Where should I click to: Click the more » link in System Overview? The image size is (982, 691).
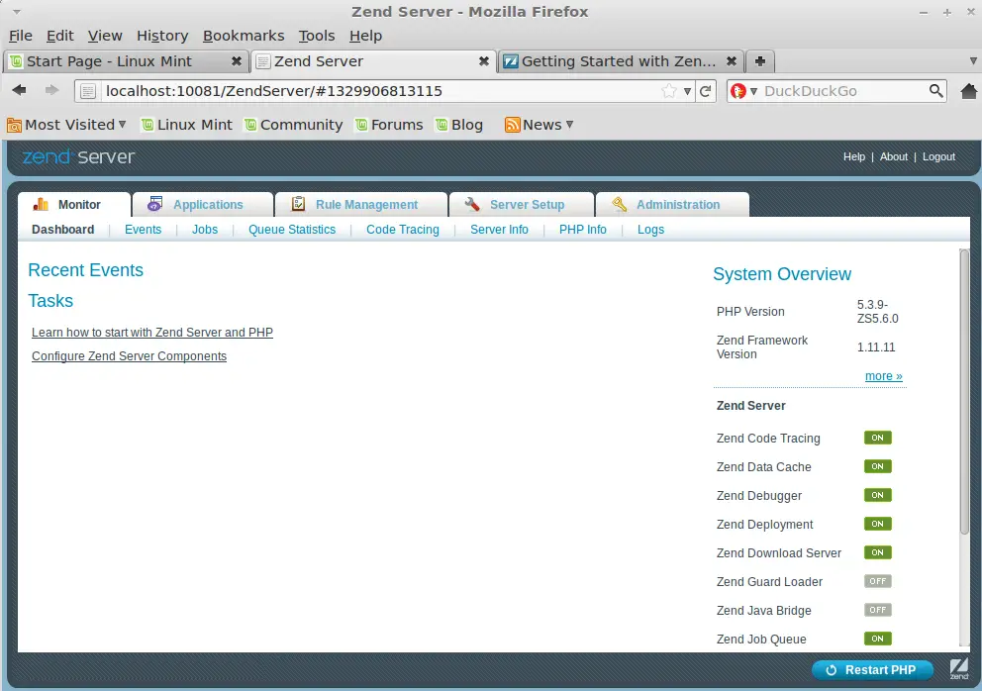click(x=884, y=376)
